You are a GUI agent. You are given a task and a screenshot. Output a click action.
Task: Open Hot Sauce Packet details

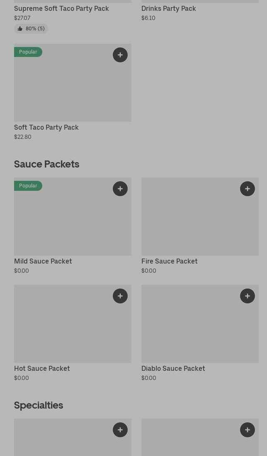[42, 368]
